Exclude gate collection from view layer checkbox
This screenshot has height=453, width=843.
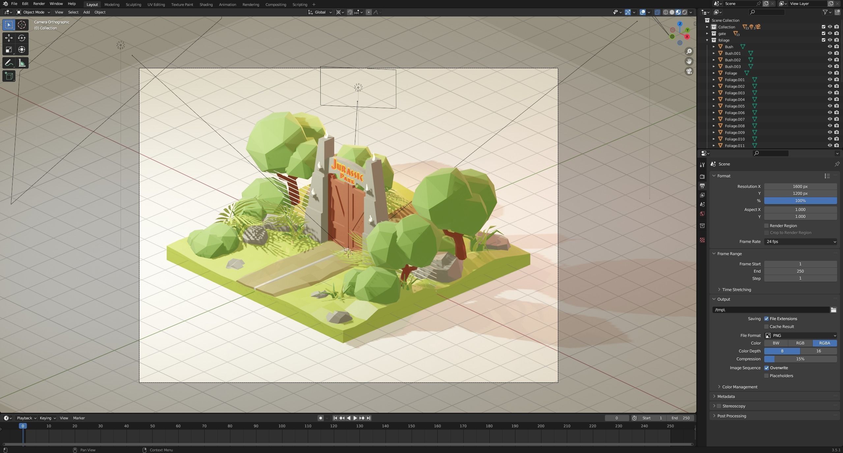click(x=823, y=34)
